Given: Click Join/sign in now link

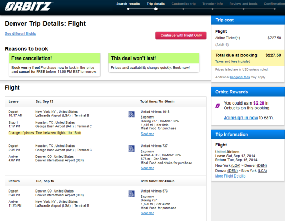Looking at the screenshot, I should [241, 117].
